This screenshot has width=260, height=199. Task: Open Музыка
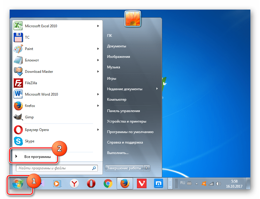pyautogui.click(x=113, y=67)
